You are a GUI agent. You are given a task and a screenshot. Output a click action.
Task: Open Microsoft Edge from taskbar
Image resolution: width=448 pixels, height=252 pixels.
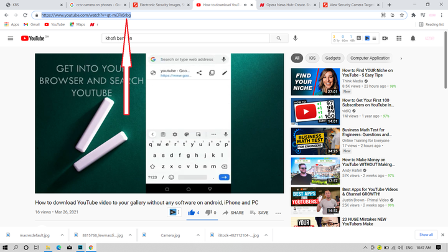point(58,248)
